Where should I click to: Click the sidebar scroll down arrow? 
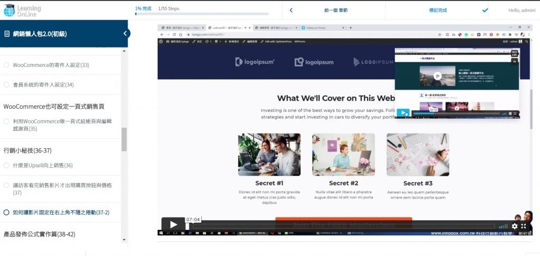pyautogui.click(x=124, y=240)
